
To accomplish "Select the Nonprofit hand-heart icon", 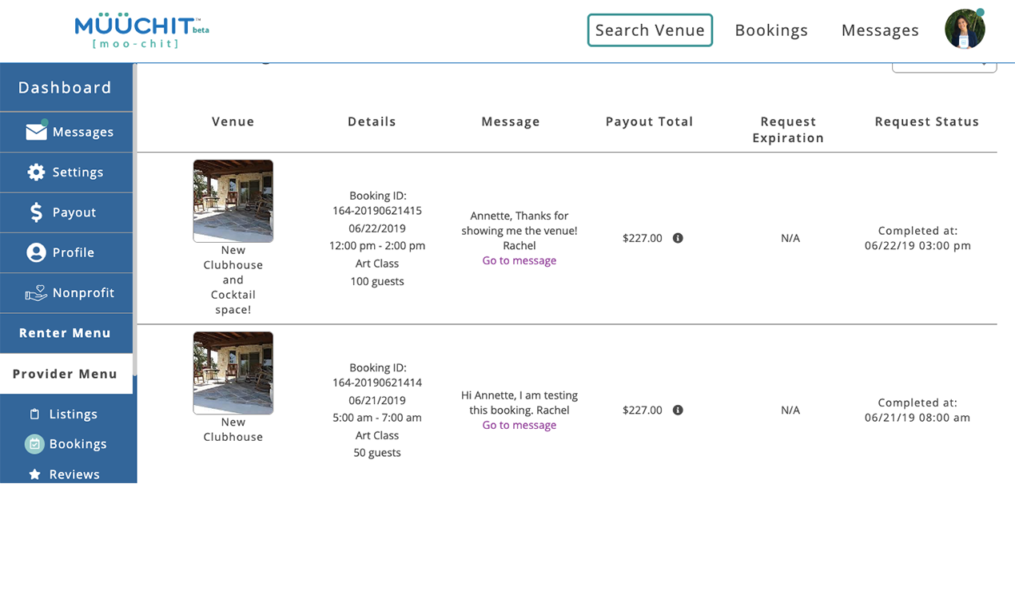I will pos(36,293).
